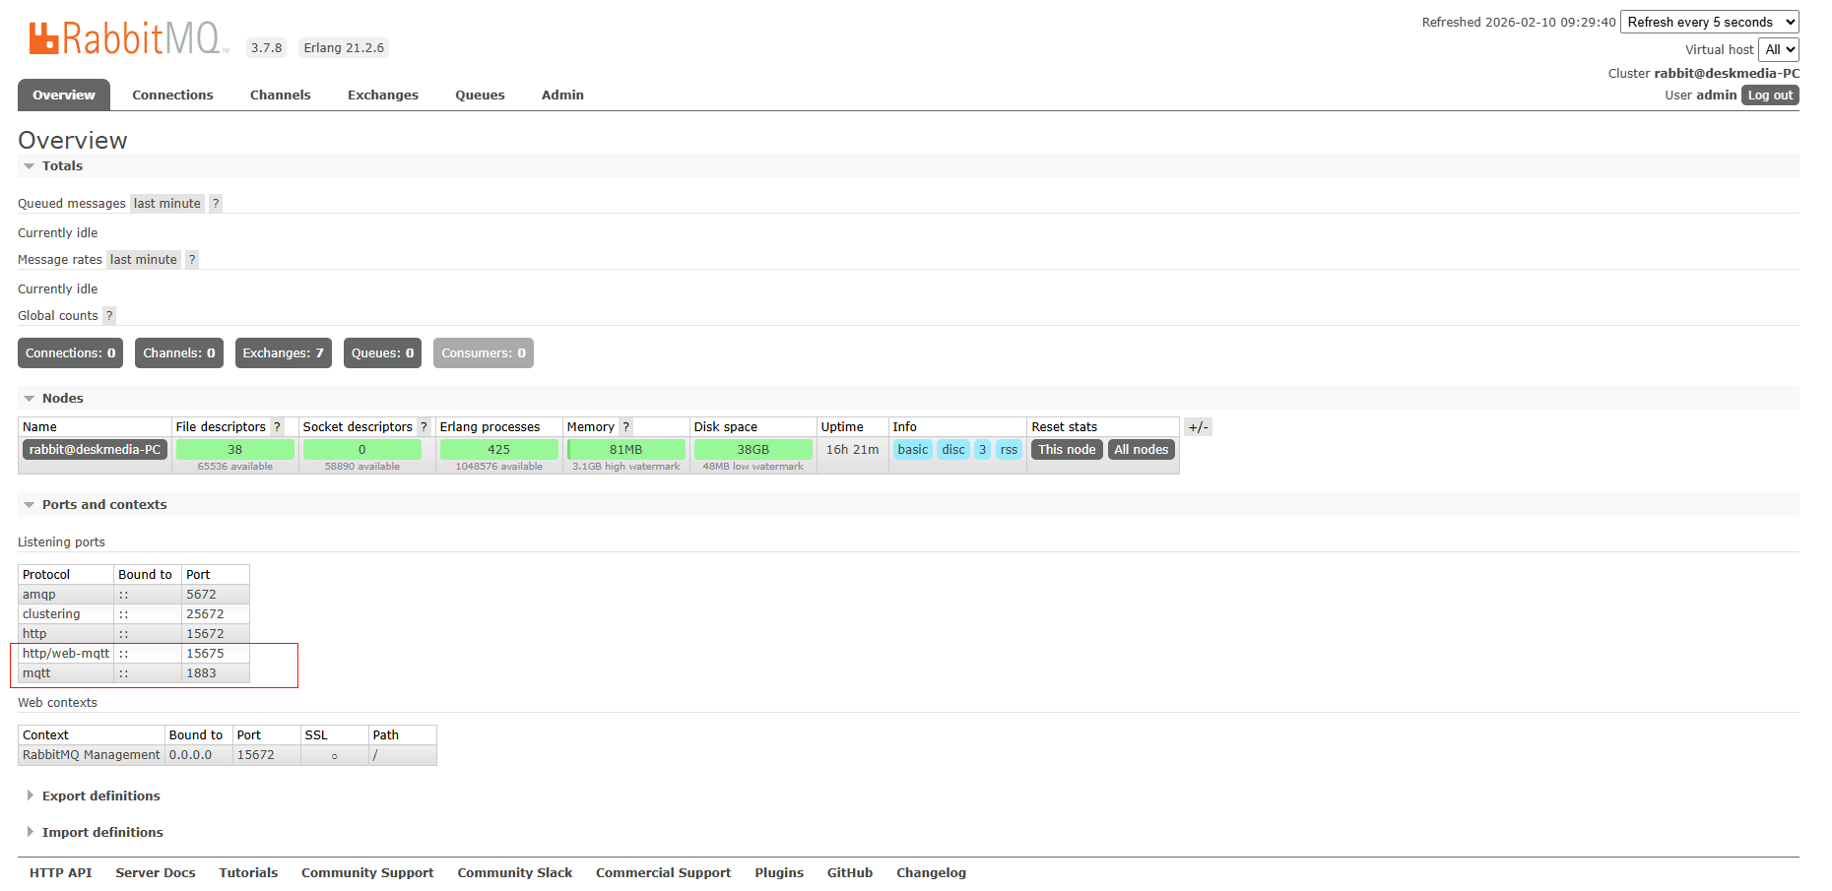The width and height of the screenshot is (1832, 891).
Task: Open node rabbit@deskmedia-PC details
Action: point(95,450)
